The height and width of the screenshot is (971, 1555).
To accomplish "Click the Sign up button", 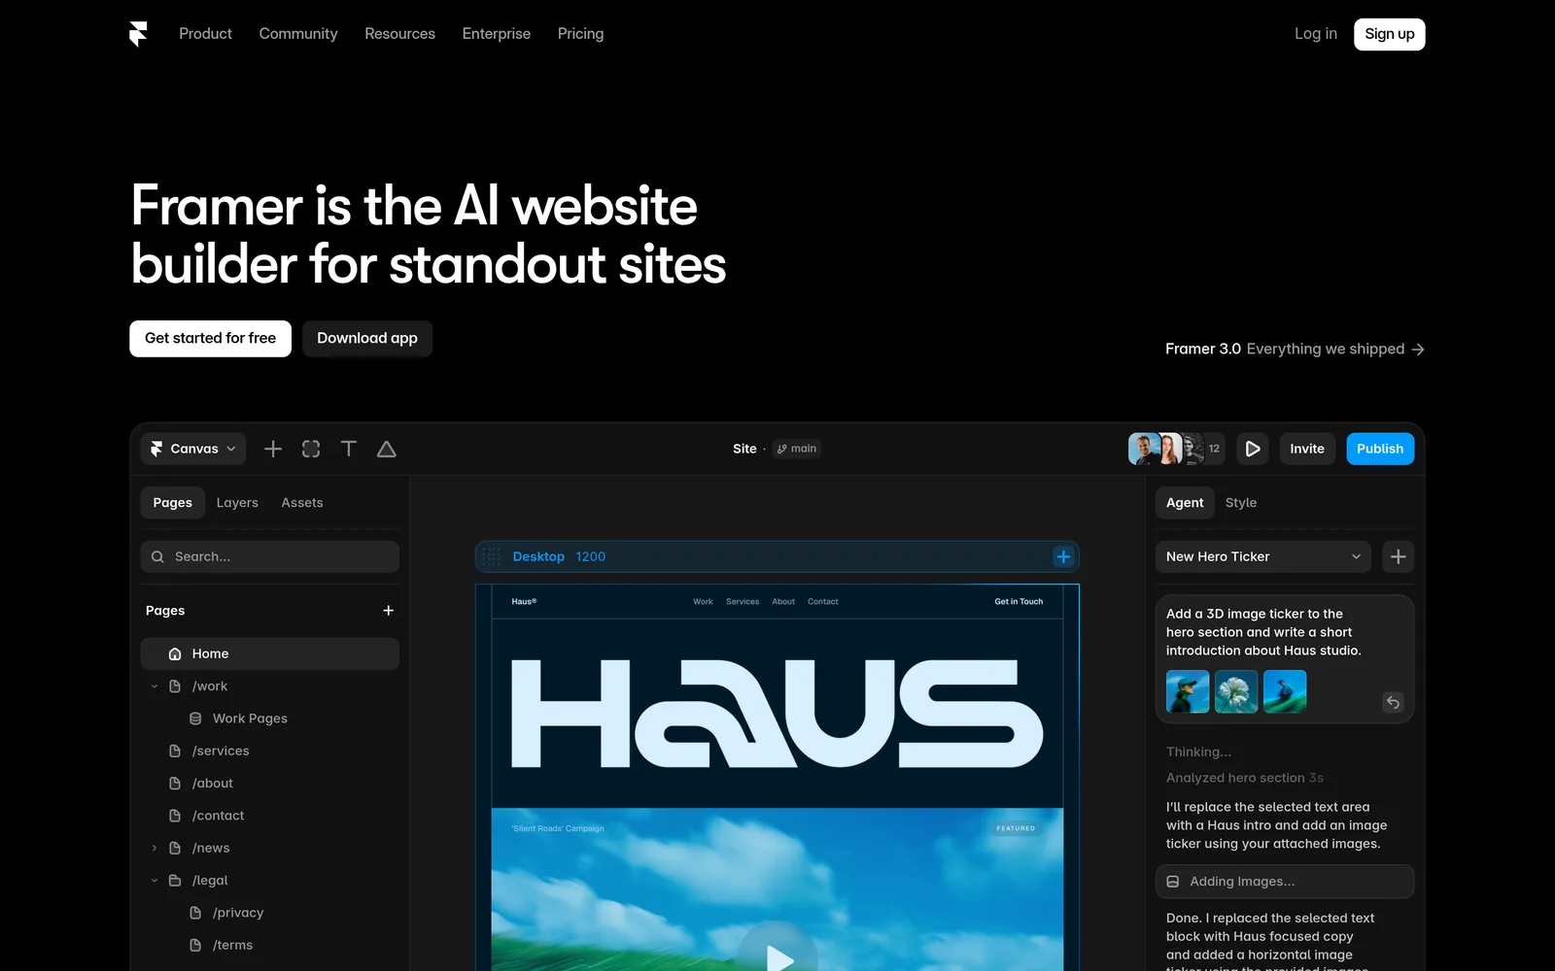I will [x=1389, y=34].
